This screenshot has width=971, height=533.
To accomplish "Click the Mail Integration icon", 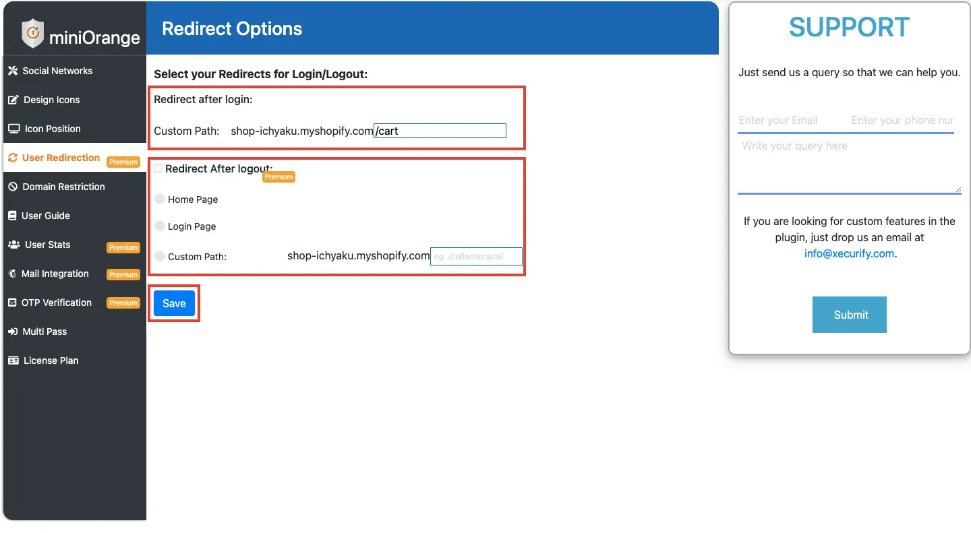I will (12, 274).
